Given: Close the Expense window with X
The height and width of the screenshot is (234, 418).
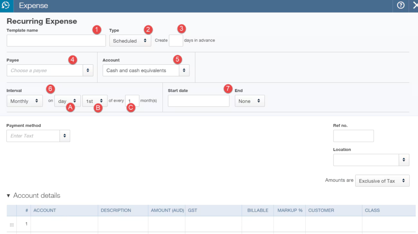Looking at the screenshot, I should (415, 5).
